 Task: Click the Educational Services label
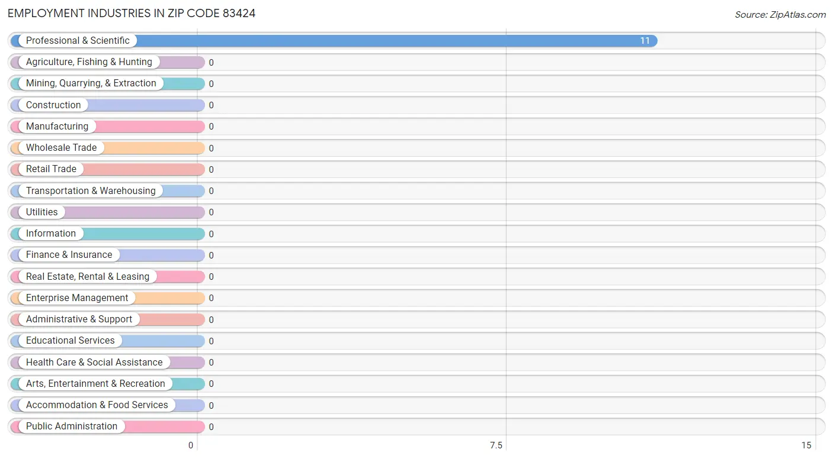click(71, 341)
